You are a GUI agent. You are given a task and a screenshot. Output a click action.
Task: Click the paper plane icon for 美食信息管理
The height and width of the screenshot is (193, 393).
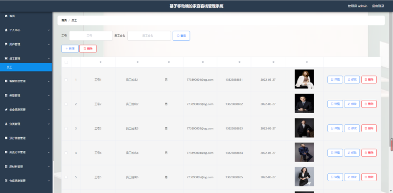coord(6,110)
